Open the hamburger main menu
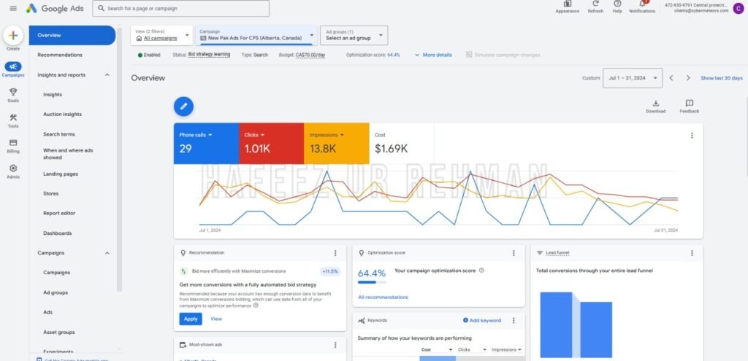Viewport: 748px width, 361px height. point(13,8)
